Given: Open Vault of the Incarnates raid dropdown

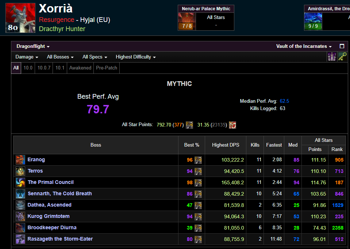Looking at the screenshot, I should coord(304,46).
